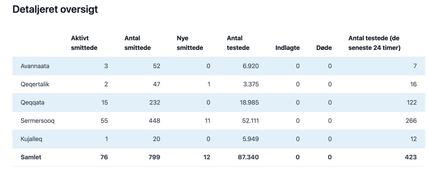Select the Antal smittede column header

pyautogui.click(x=138, y=43)
